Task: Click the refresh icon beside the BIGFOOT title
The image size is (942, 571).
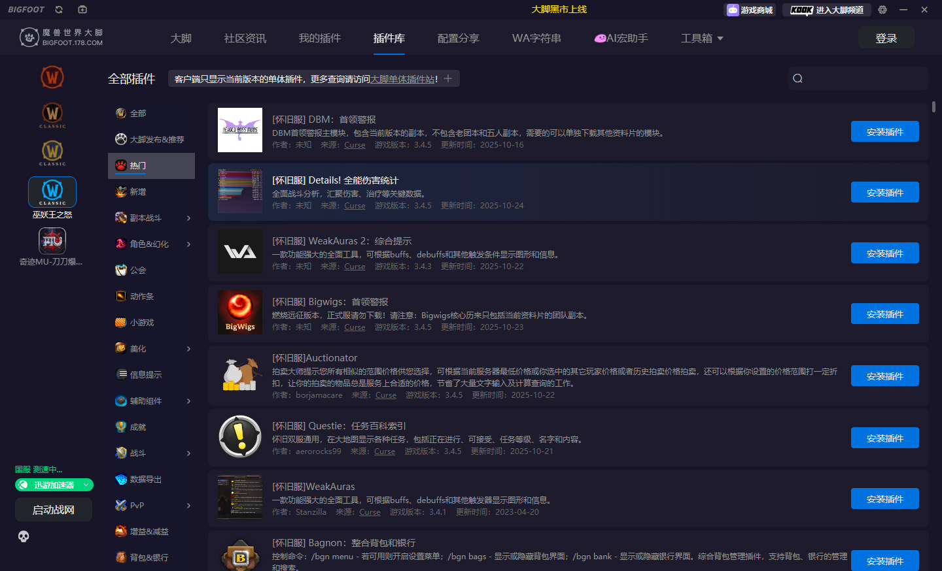Action: tap(59, 10)
